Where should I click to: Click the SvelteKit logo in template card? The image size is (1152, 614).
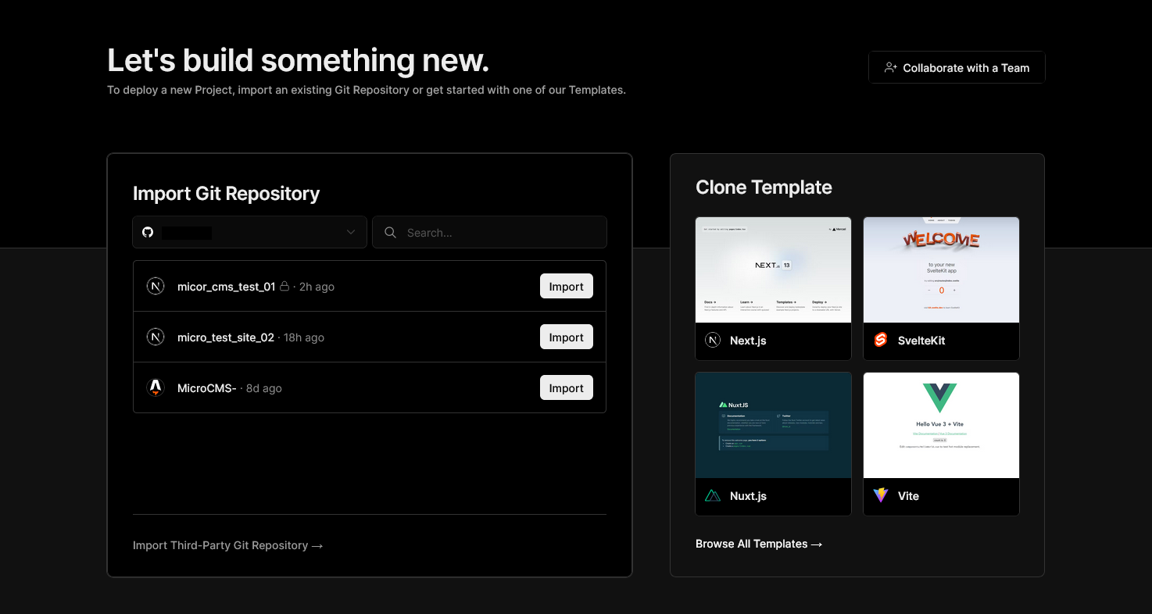tap(881, 341)
